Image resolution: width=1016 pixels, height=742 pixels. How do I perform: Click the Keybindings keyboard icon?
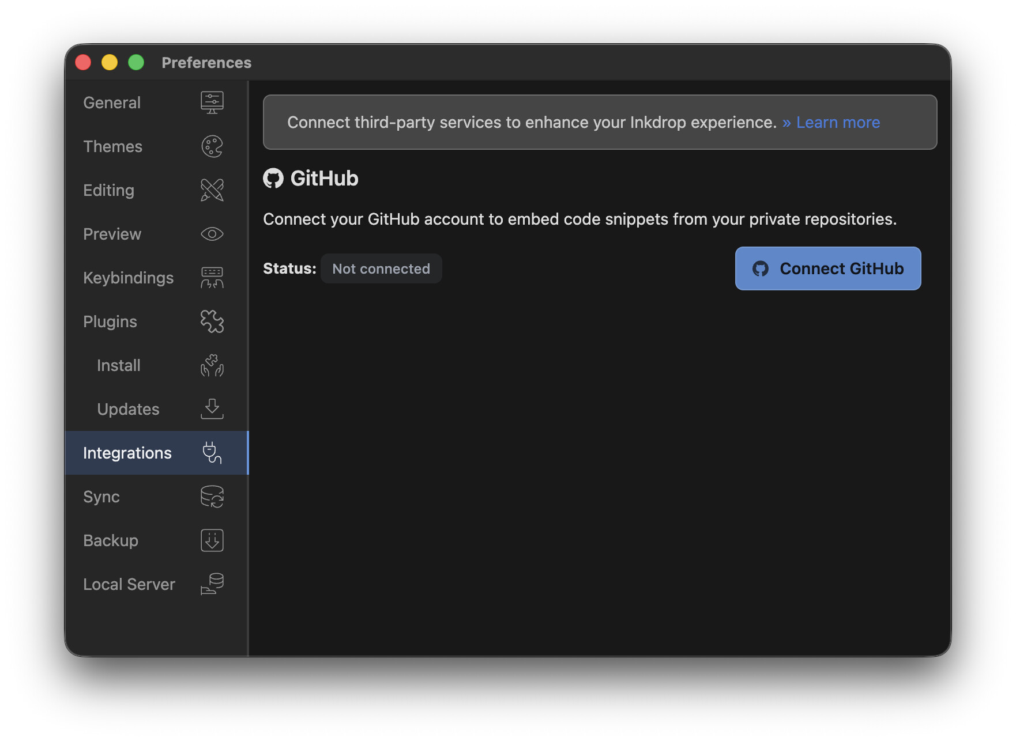[212, 278]
